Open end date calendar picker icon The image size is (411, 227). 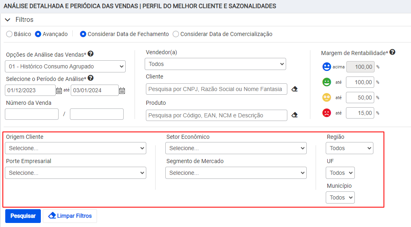[x=122, y=91]
